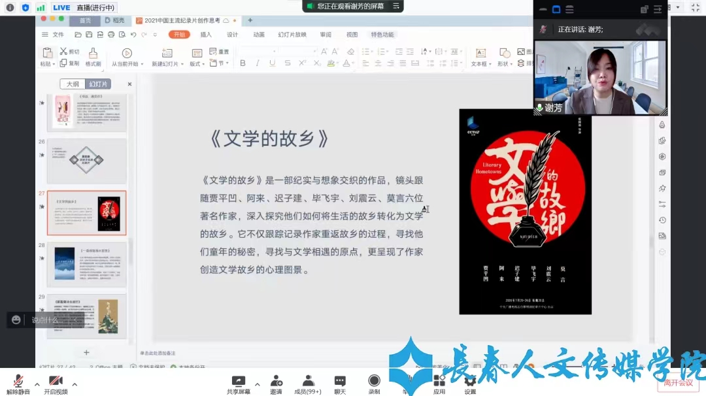Click the Paste (粘贴) icon

(x=47, y=53)
